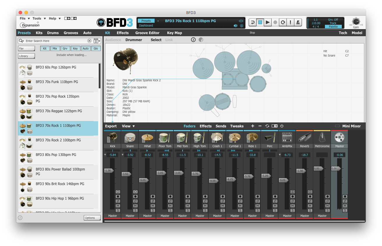382x246 pixels.
Task: Toggle the Glo load filter
Action: [96, 48]
